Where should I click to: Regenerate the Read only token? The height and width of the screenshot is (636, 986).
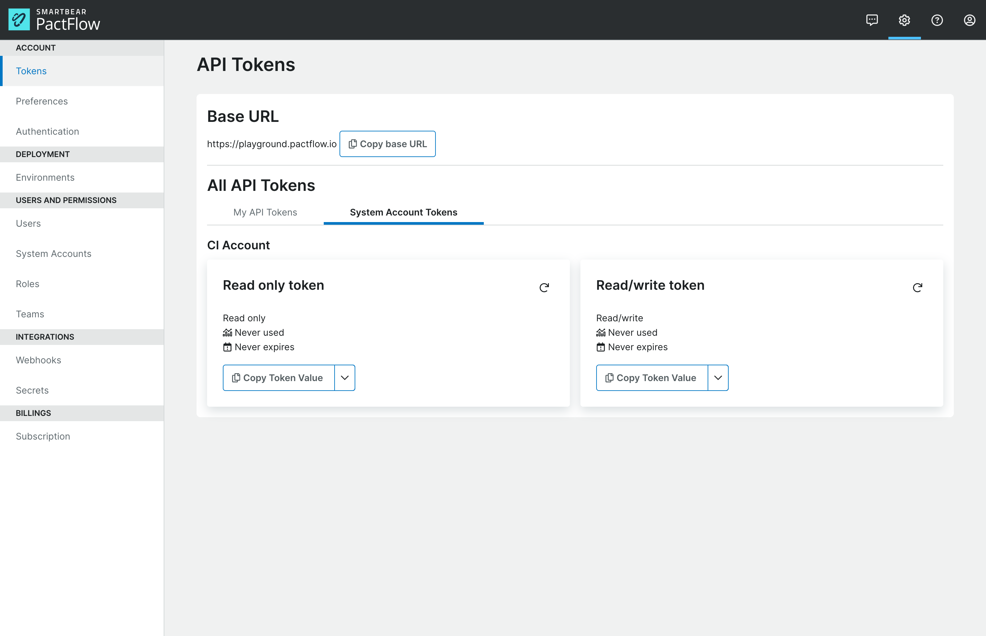point(544,287)
